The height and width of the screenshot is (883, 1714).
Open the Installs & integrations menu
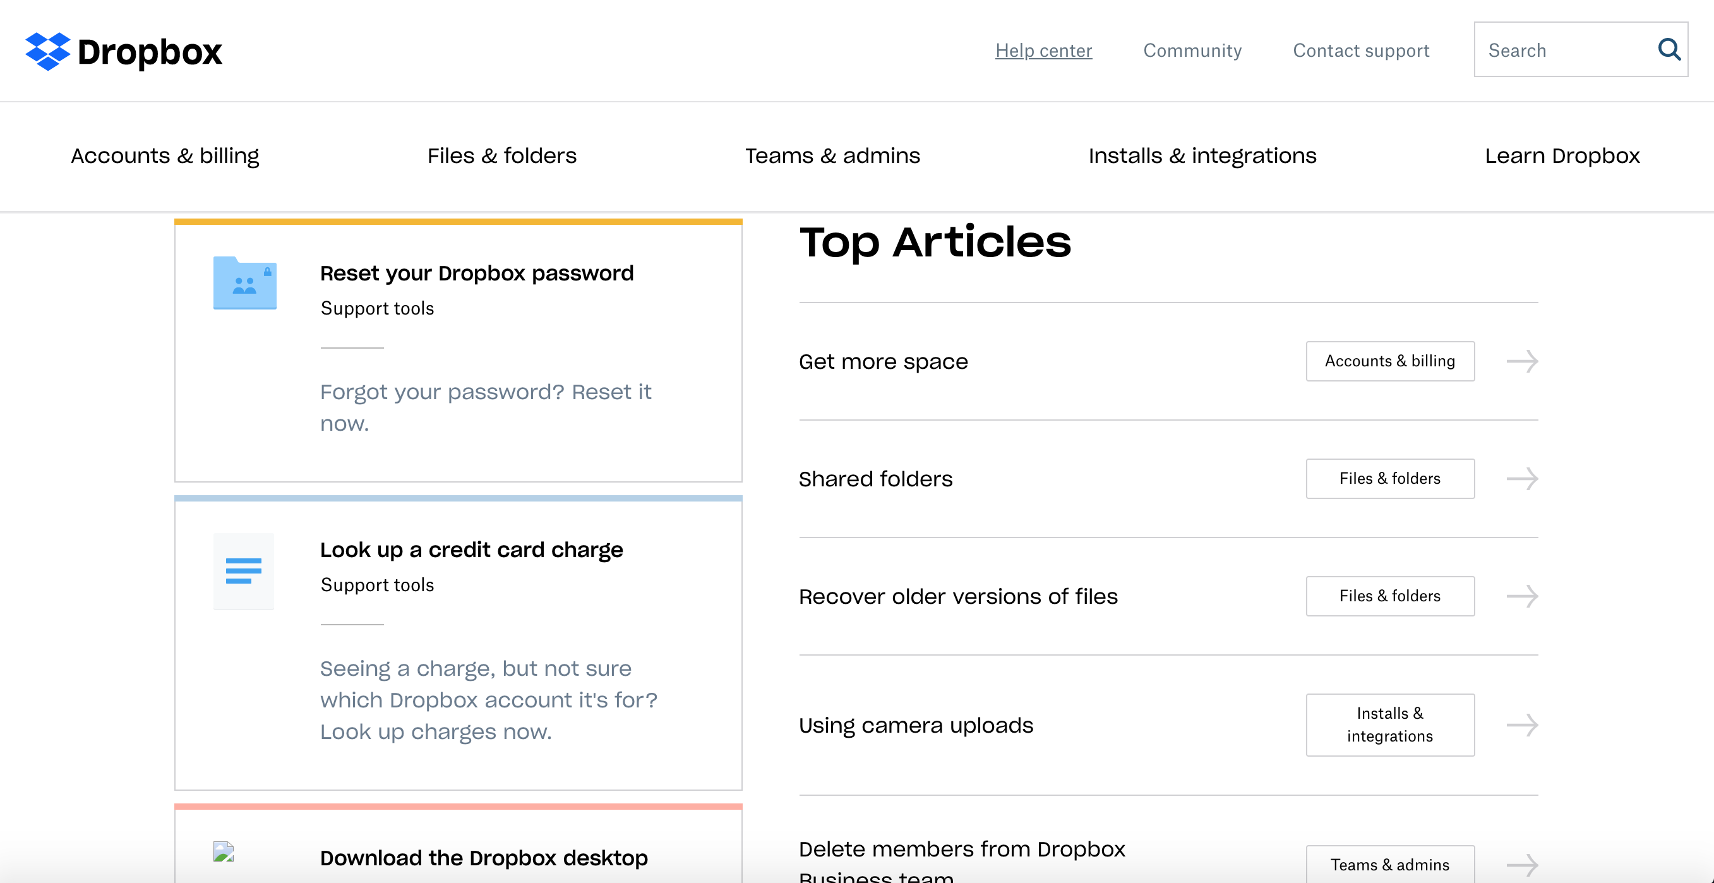click(1202, 156)
